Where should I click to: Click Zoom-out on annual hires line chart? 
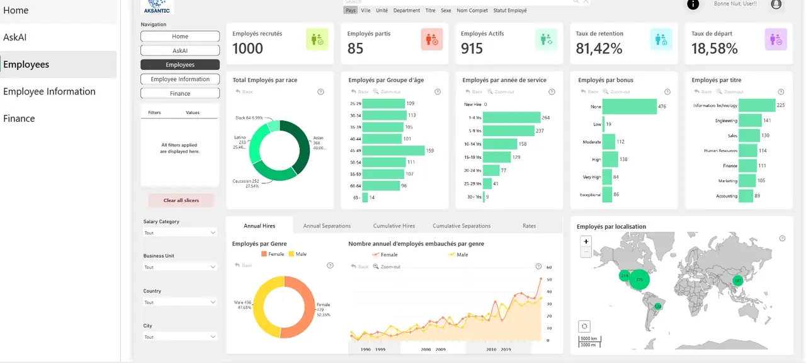[386, 267]
